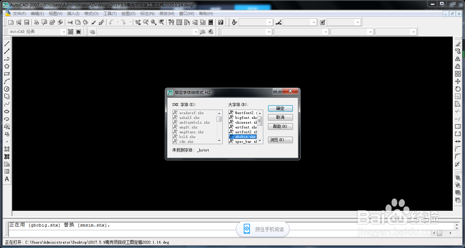Click the Zoom Realtime magnifier icon
Viewport: 465px width, 248px height.
[x=145, y=22]
